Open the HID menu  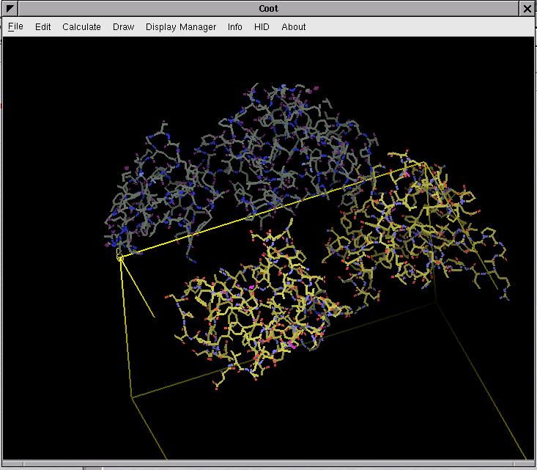click(x=262, y=27)
